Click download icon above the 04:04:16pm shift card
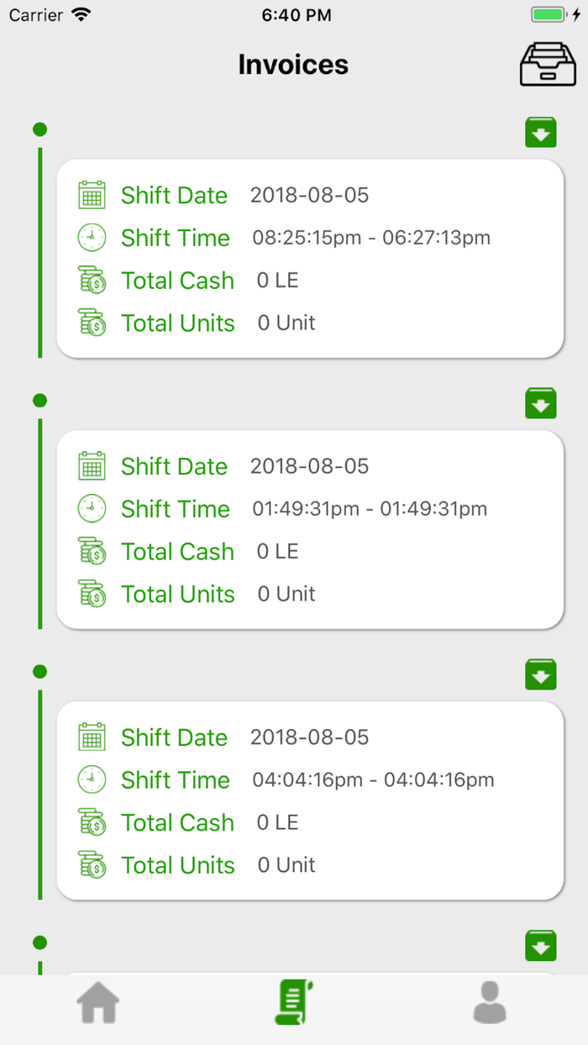The width and height of the screenshot is (588, 1045). (x=541, y=675)
